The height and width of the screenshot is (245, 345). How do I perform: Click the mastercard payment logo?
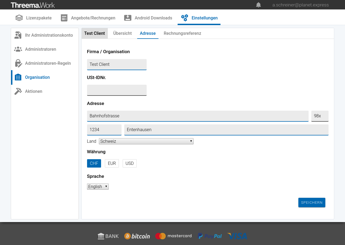173,236
